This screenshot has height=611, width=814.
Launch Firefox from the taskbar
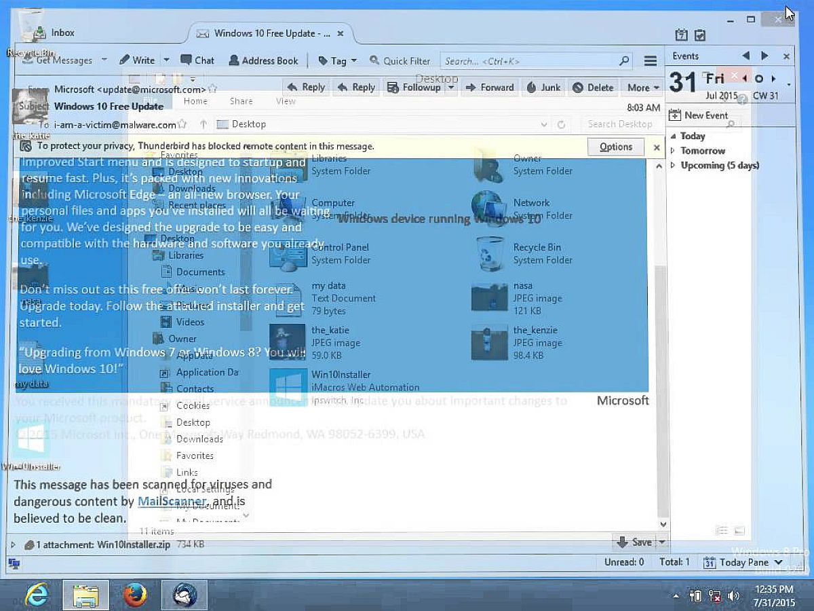click(x=135, y=595)
